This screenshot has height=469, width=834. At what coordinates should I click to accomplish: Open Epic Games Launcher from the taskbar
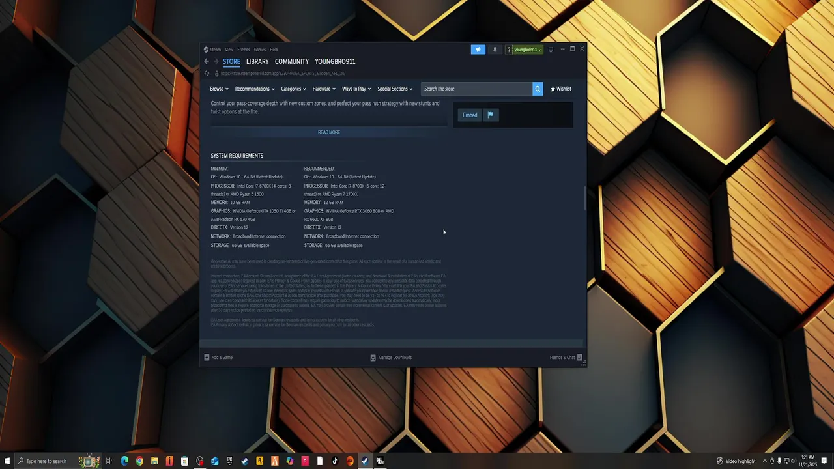tap(230, 461)
